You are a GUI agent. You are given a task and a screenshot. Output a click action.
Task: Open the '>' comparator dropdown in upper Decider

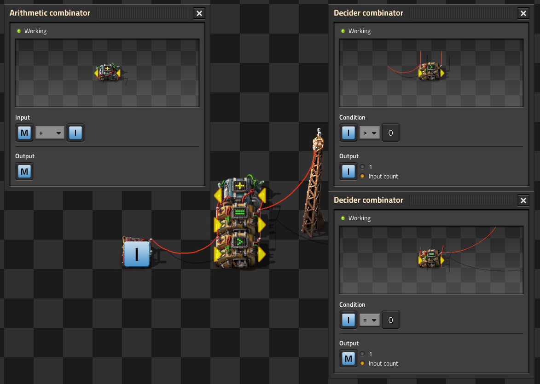tap(369, 133)
